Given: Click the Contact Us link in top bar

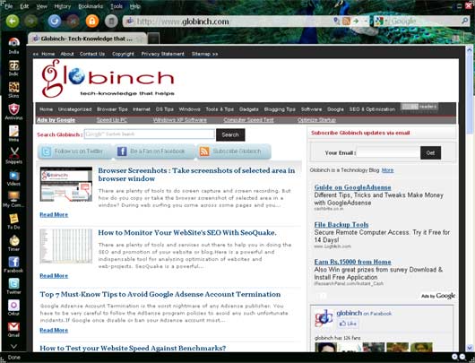Looking at the screenshot, I should 92,54.
